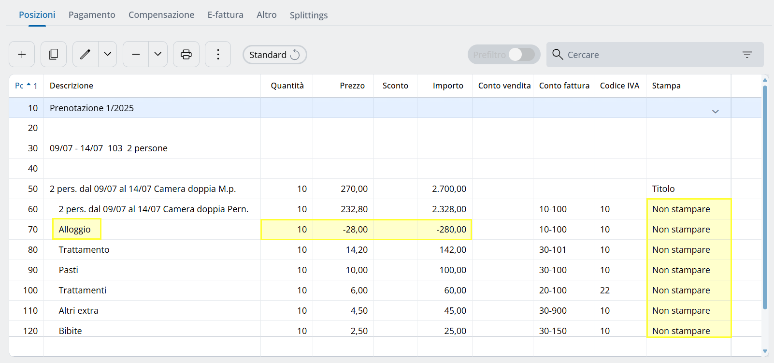Go to the Splittings tab
The image size is (774, 363).
(308, 15)
